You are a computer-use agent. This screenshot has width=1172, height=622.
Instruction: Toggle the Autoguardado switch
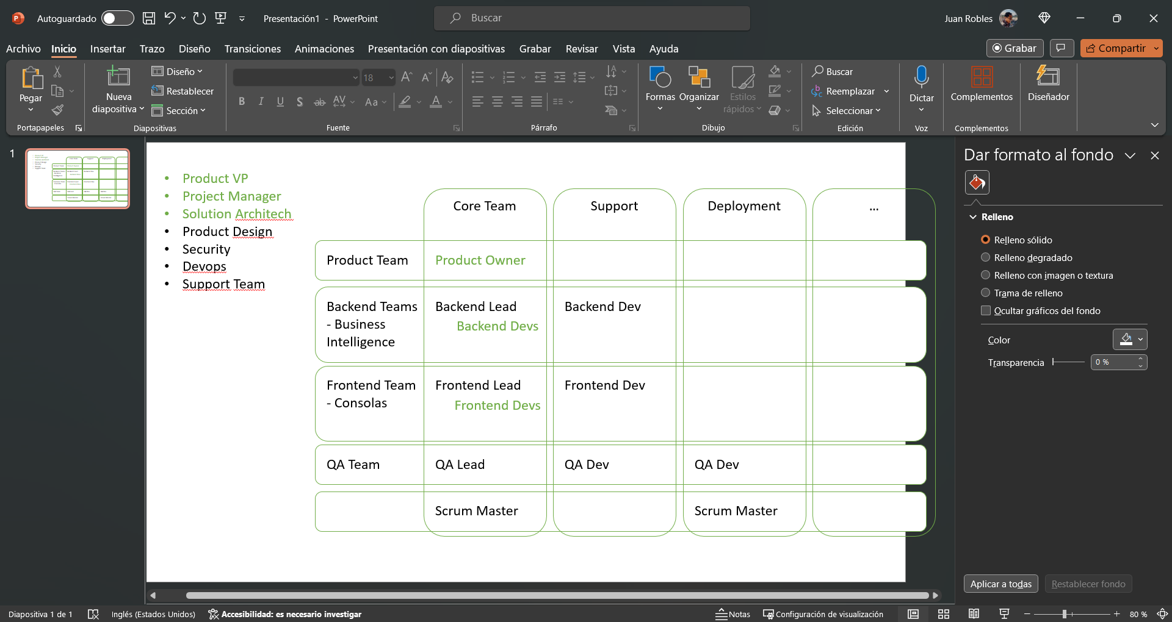coord(117,18)
